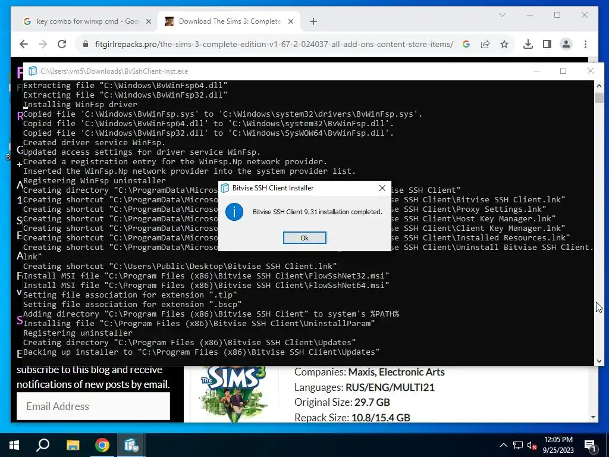The image size is (609, 457).
Task: Share this page icon in Chrome
Action: (x=485, y=44)
